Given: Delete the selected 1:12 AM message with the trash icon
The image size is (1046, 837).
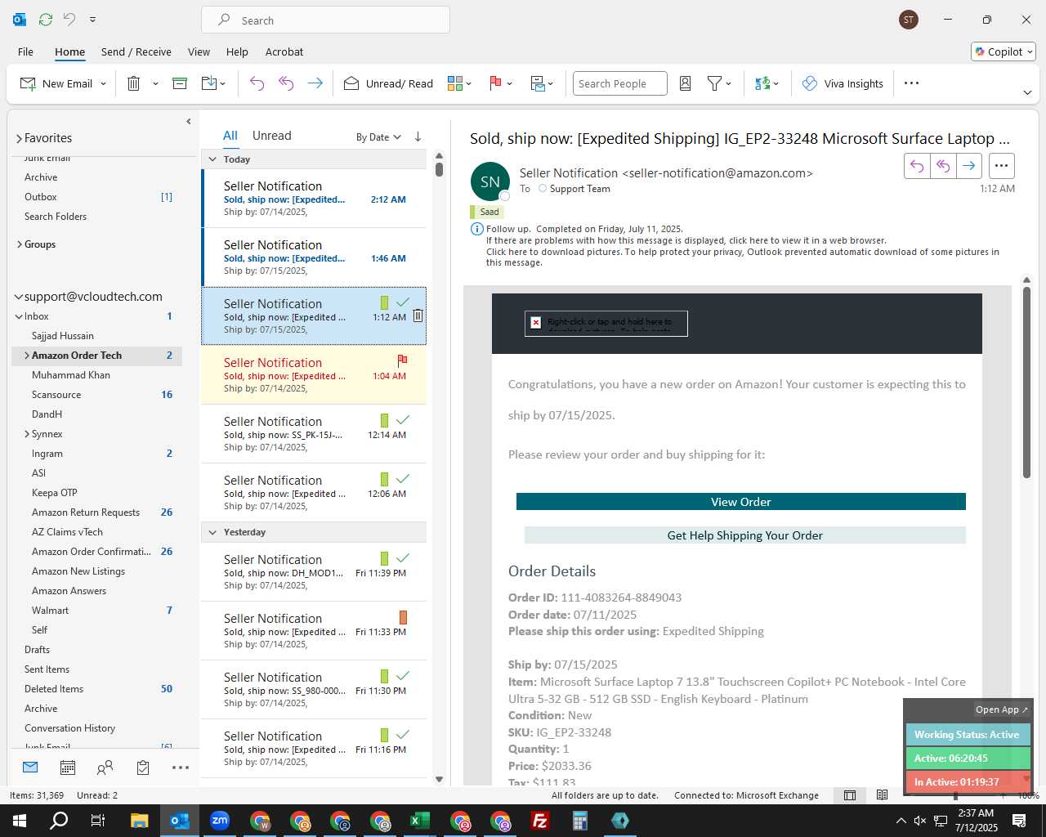Looking at the screenshot, I should 418,316.
